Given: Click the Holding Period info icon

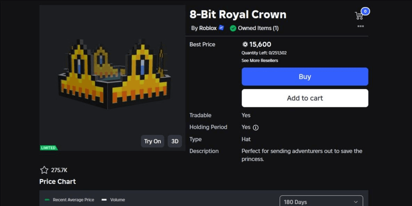Looking at the screenshot, I should (x=256, y=128).
